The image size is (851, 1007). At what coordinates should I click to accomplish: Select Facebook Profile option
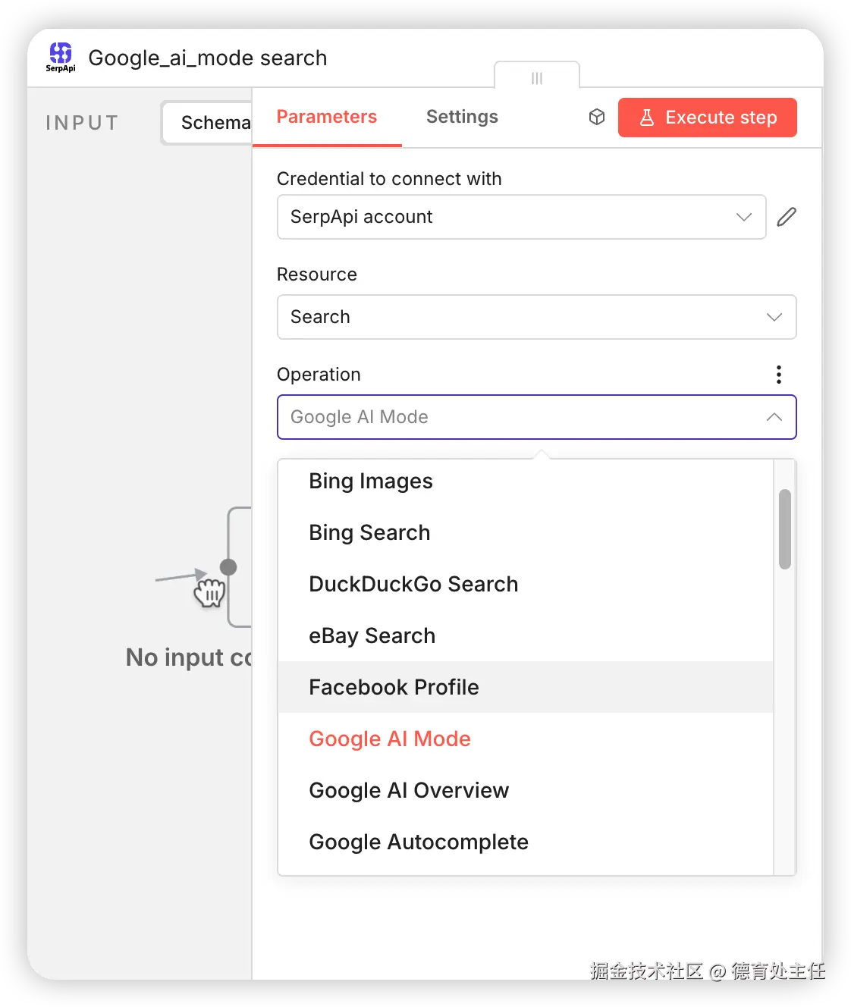pyautogui.click(x=394, y=688)
